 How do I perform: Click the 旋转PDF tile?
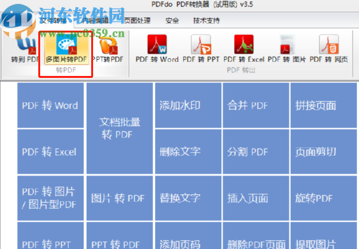click(x=324, y=198)
